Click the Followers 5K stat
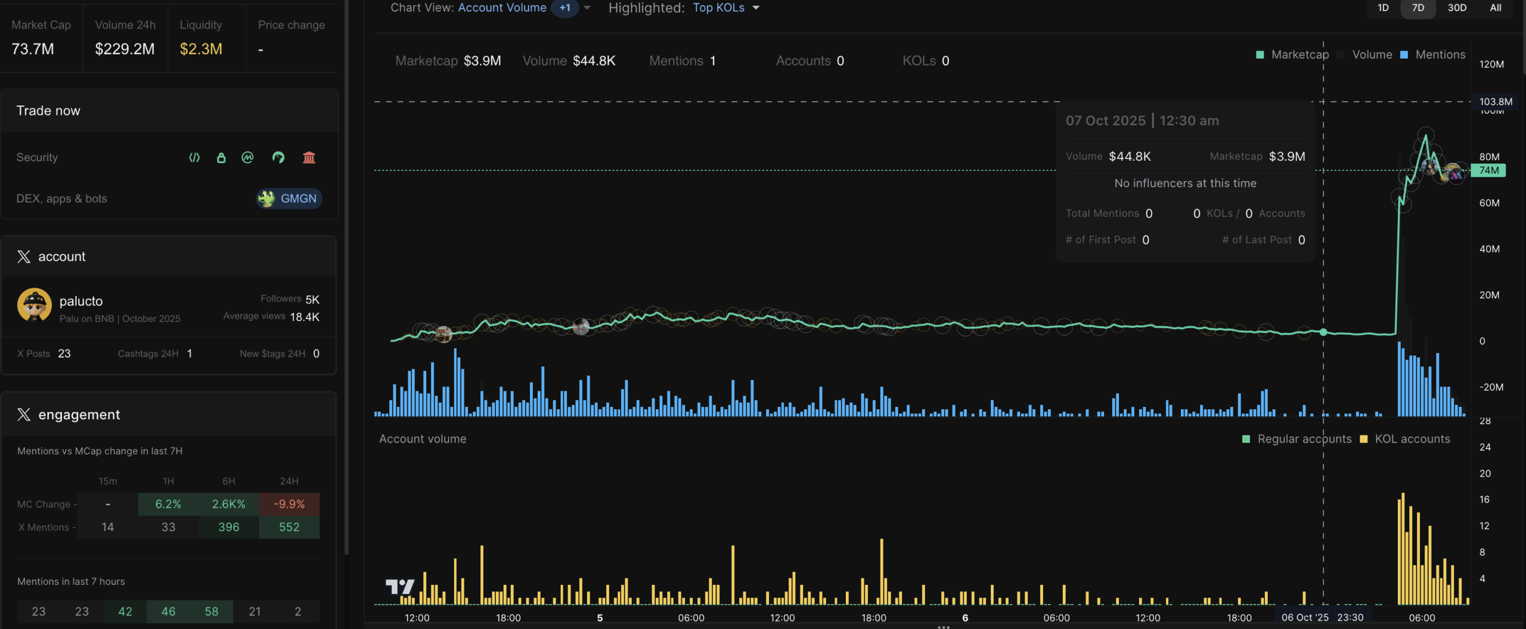 click(x=290, y=299)
